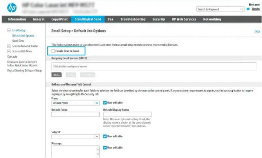Click the blue chat bubble icon near Sign In
262x158 pixels.
[248, 9]
